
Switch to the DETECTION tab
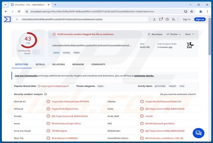click(x=22, y=64)
